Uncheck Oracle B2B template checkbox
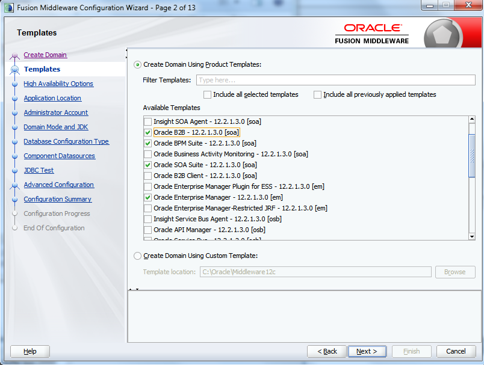 [148, 132]
